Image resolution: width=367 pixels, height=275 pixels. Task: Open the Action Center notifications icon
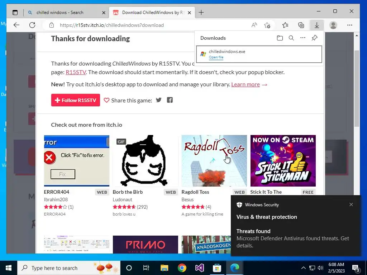[x=356, y=268]
